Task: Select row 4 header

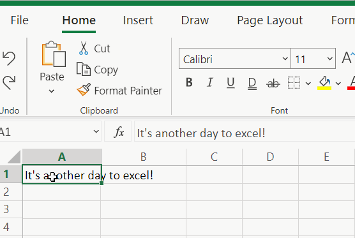Action: click(11, 227)
